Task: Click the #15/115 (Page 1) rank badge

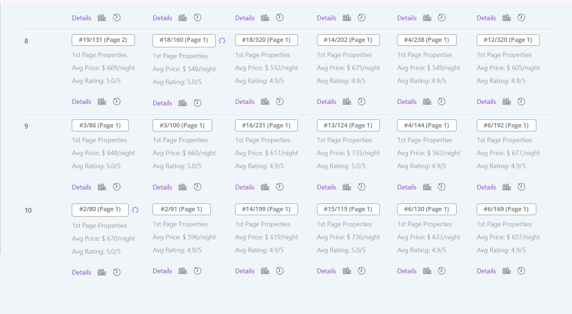Action: 348,209
